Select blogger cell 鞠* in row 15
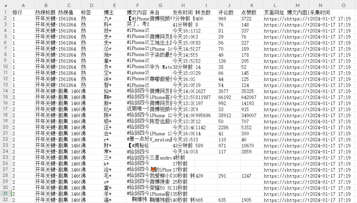Screen dimensions: 357x203 coord(114,97)
